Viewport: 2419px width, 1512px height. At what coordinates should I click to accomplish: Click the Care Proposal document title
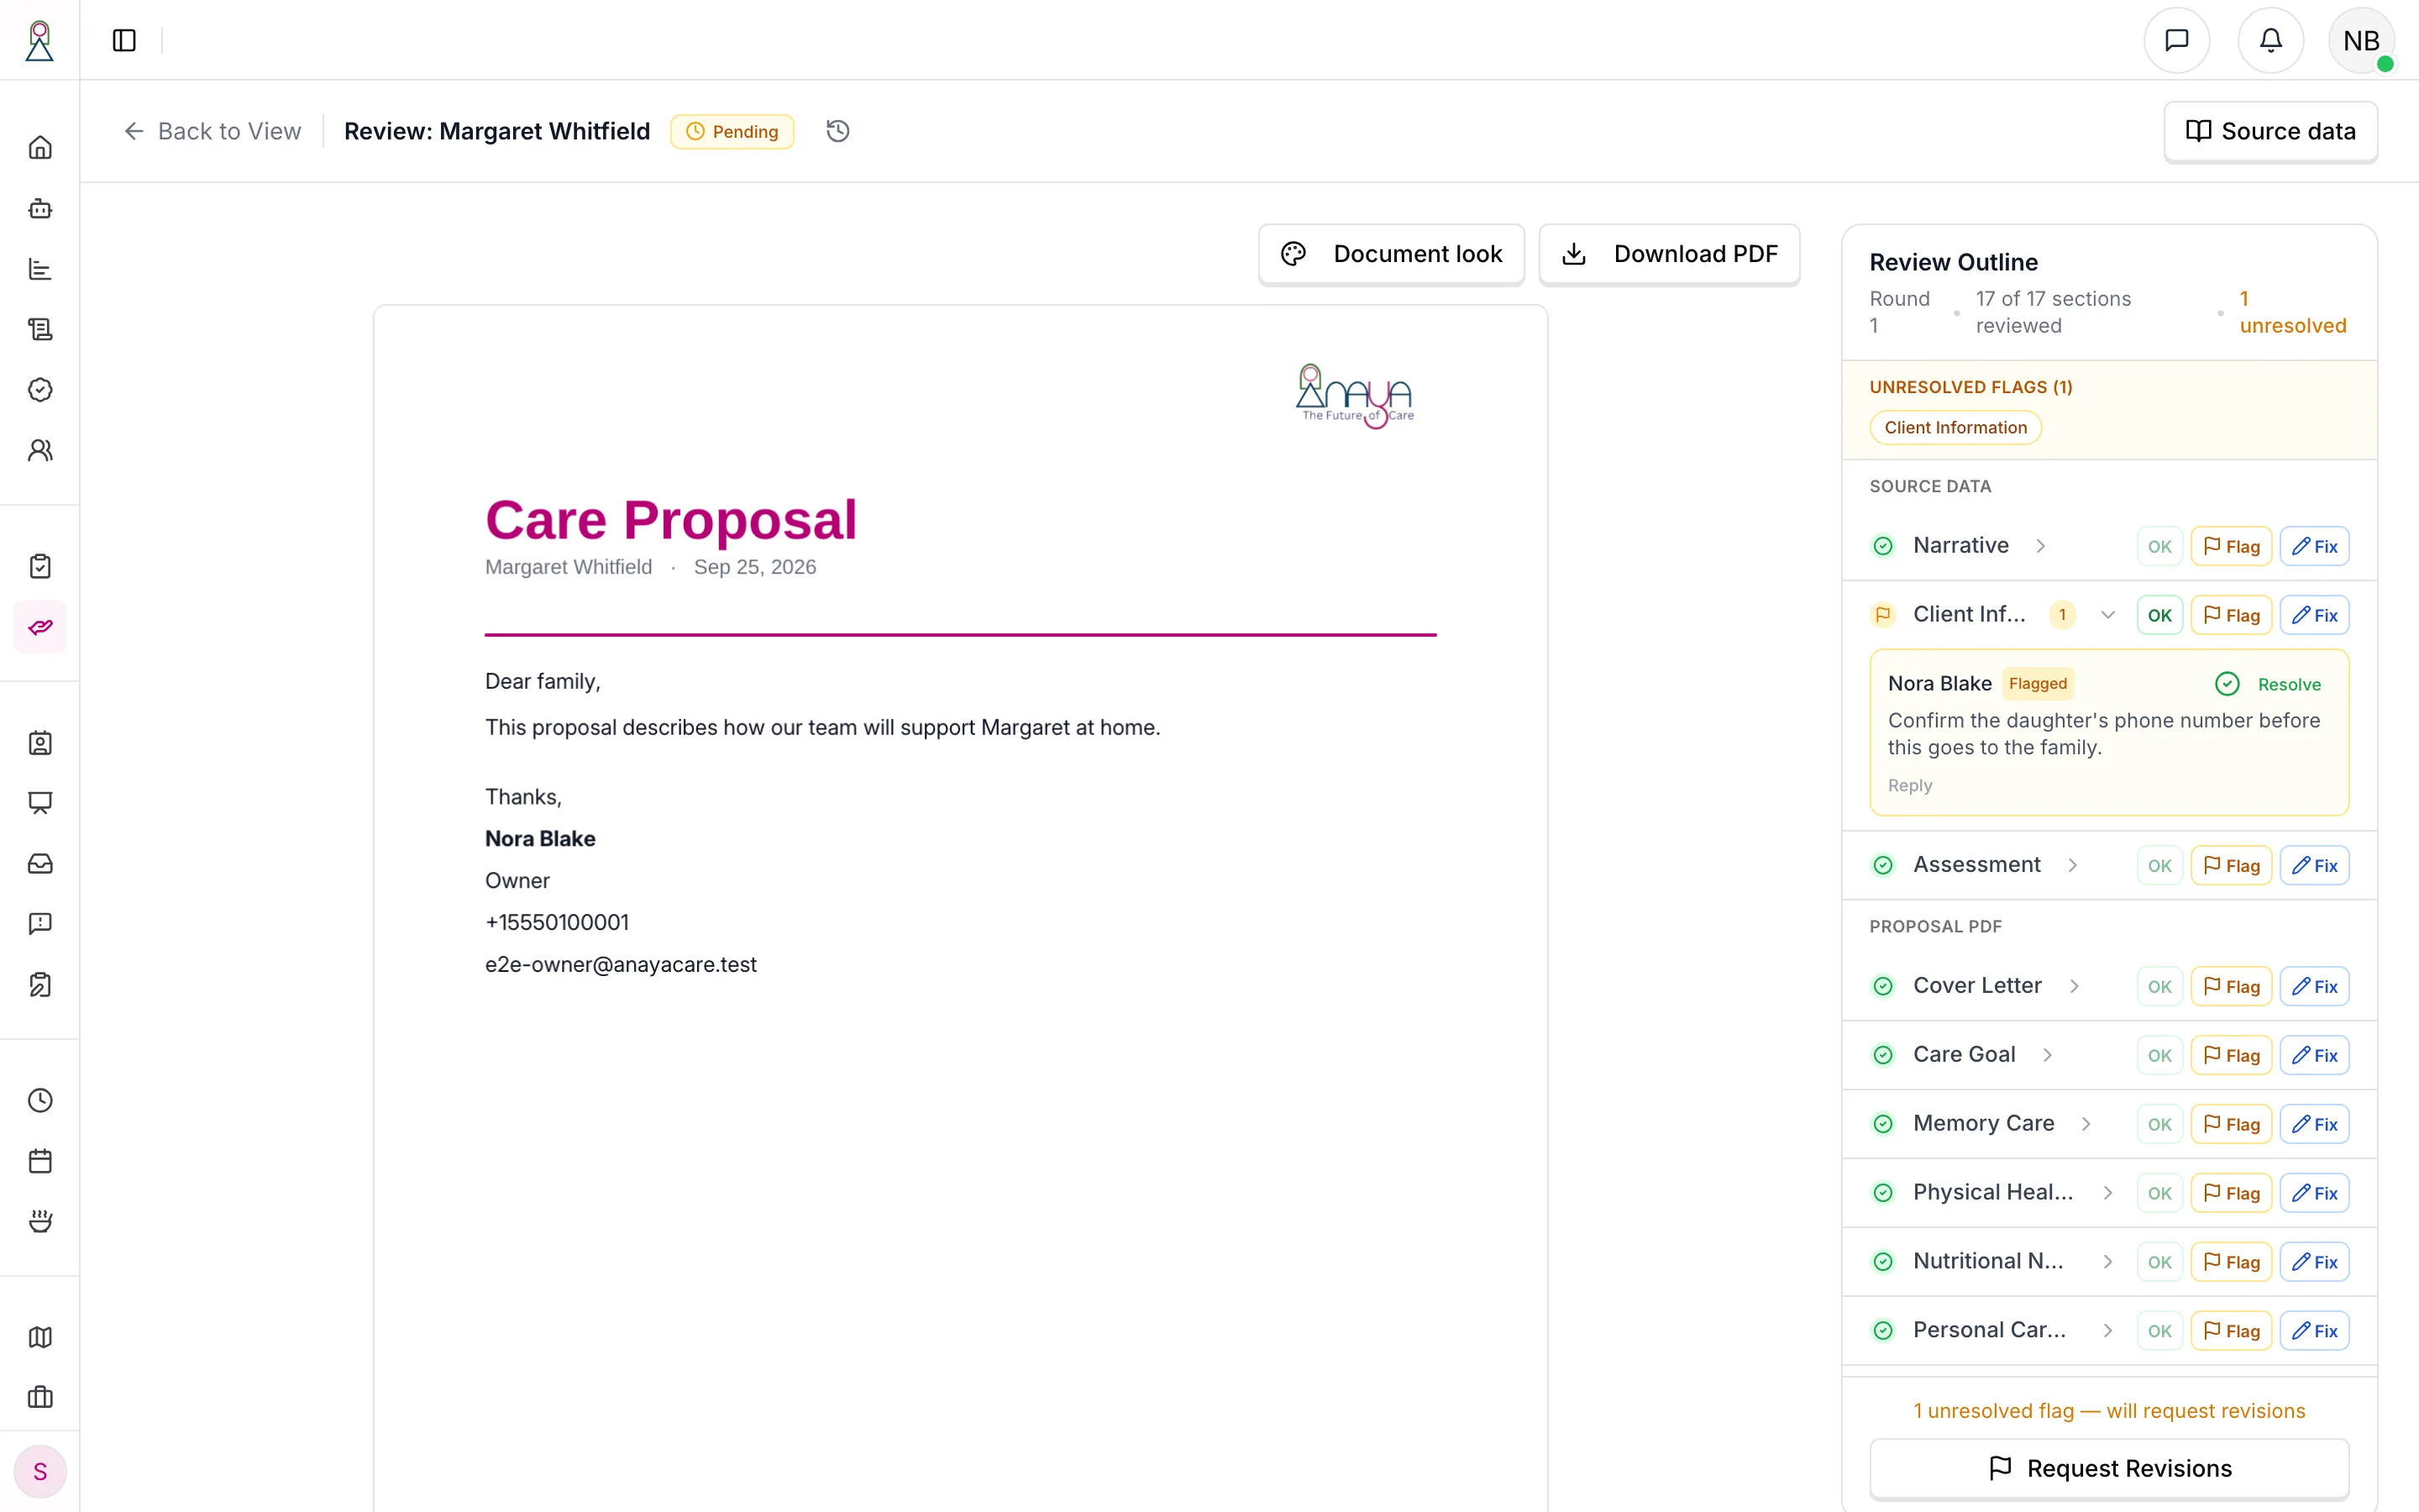click(671, 520)
